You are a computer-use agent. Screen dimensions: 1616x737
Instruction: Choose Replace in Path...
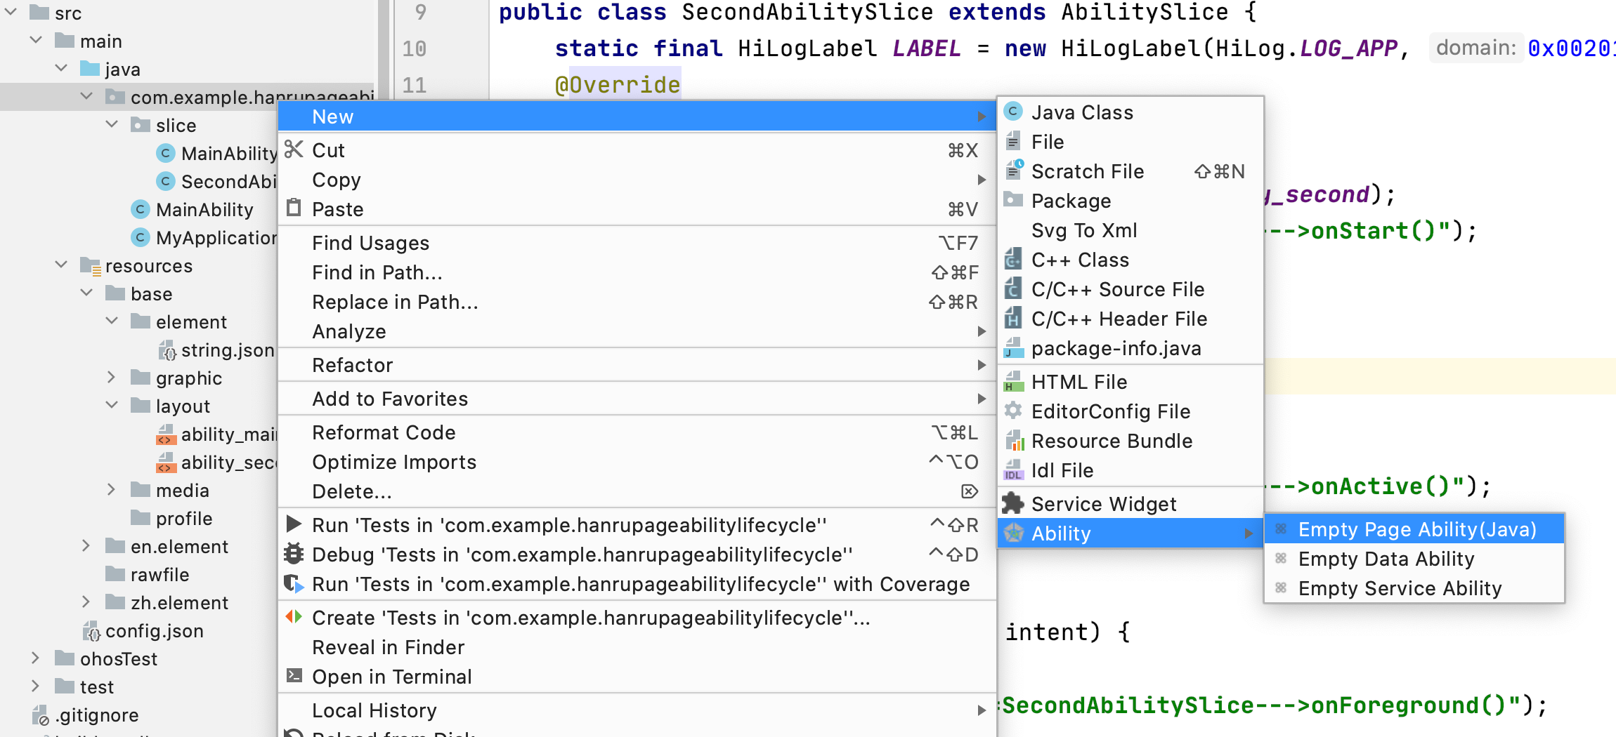pyautogui.click(x=637, y=302)
